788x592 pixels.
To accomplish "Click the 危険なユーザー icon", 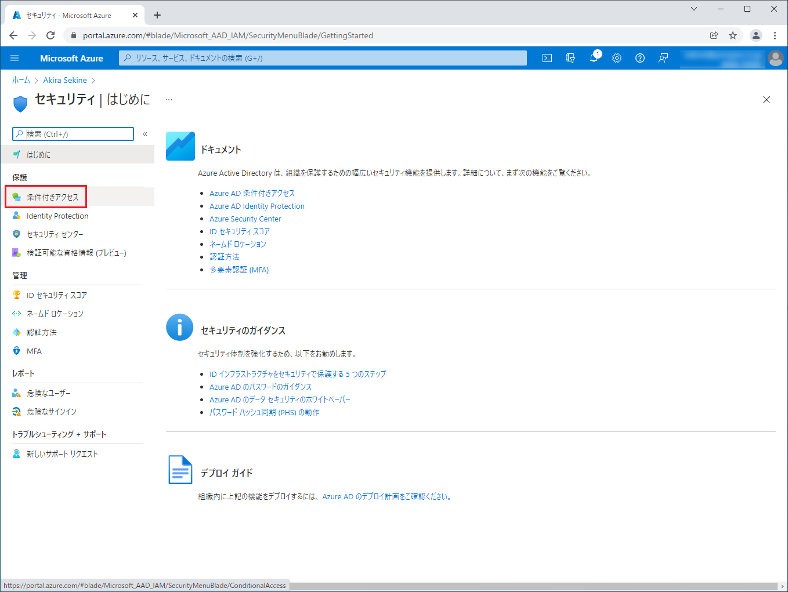I will pyautogui.click(x=17, y=393).
